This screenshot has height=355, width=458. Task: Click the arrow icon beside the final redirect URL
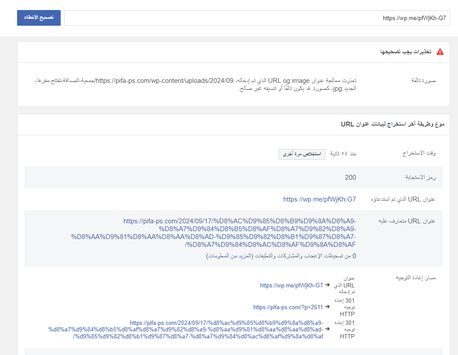[327, 329]
